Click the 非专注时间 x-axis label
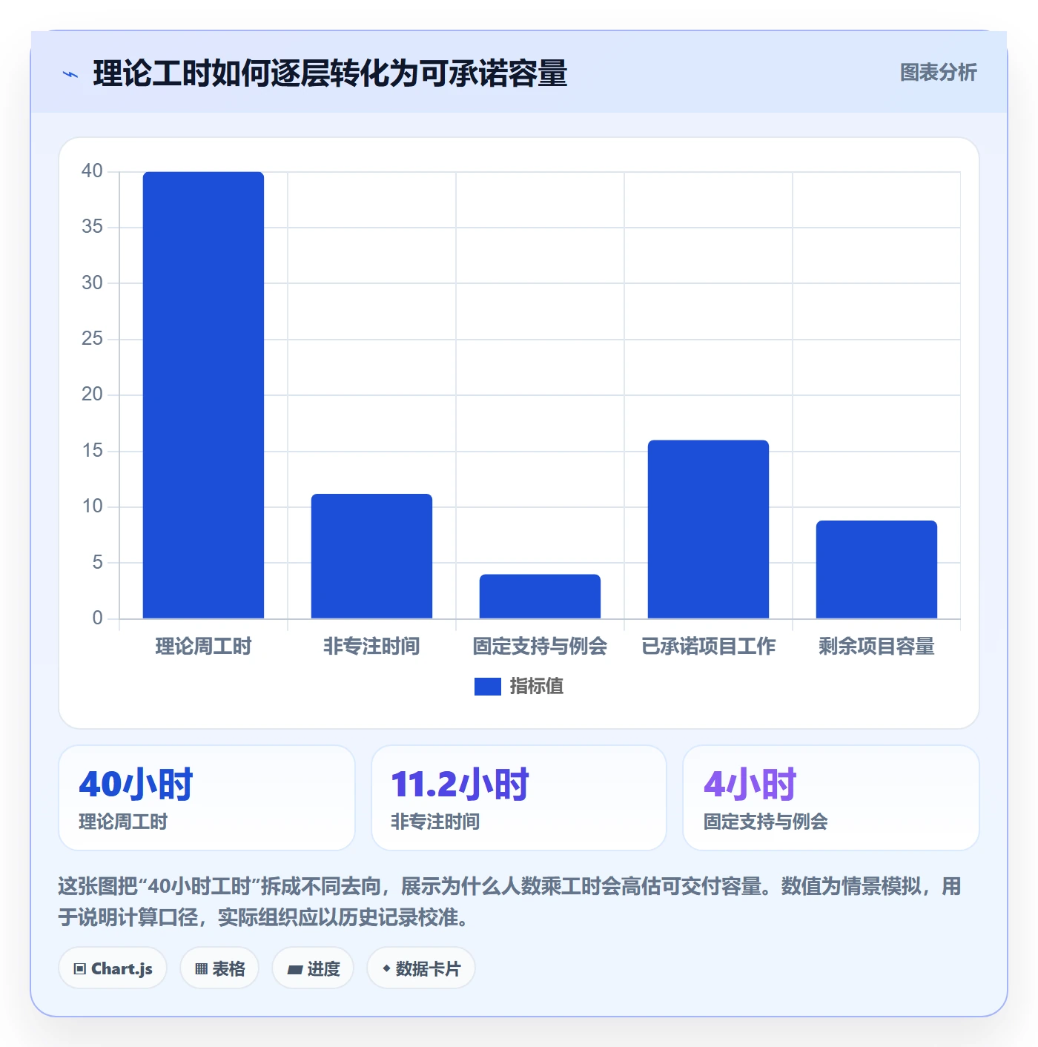This screenshot has width=1038, height=1047. (x=371, y=647)
